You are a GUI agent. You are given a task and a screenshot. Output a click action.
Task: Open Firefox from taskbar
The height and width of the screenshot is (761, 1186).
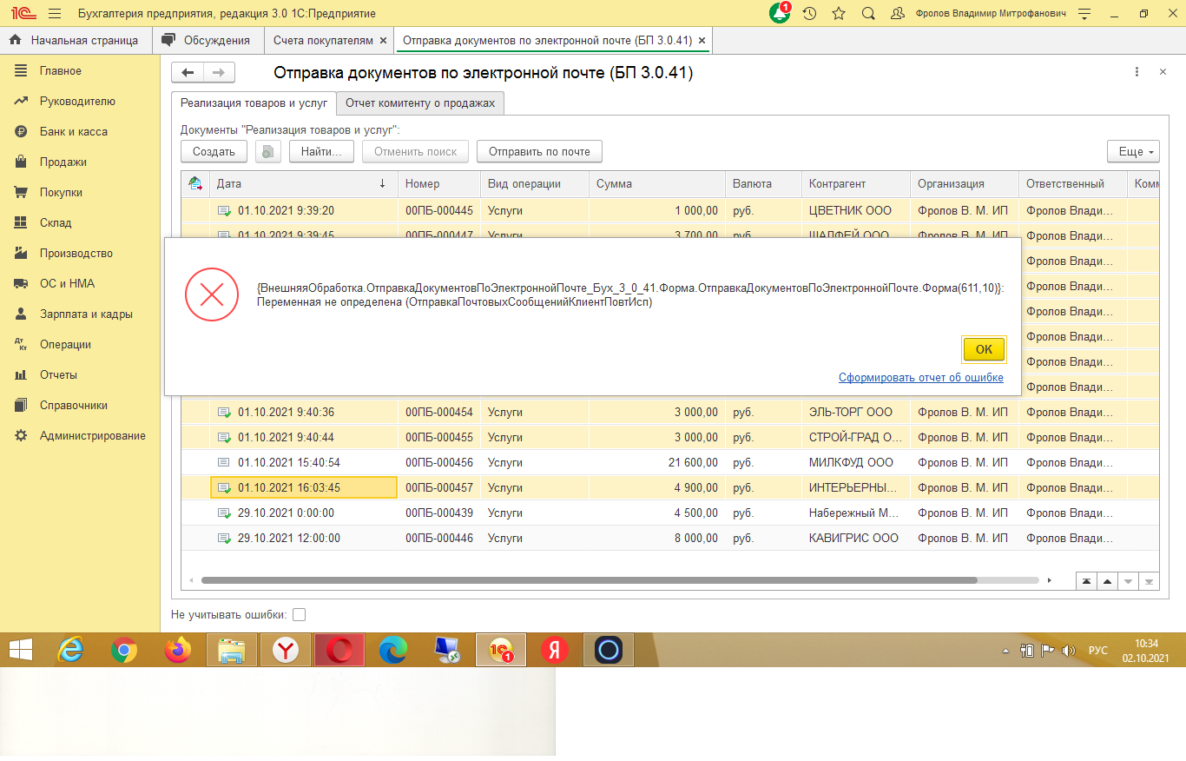[177, 650]
